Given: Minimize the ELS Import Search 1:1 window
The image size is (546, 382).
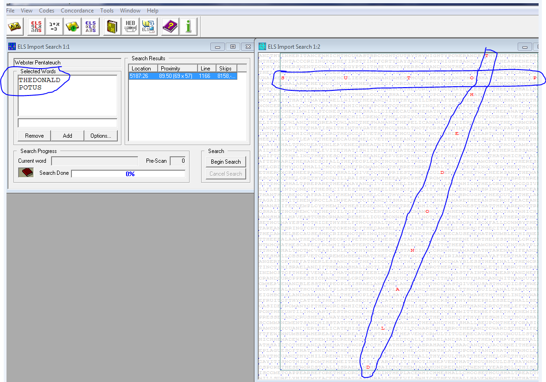Looking at the screenshot, I should [218, 47].
